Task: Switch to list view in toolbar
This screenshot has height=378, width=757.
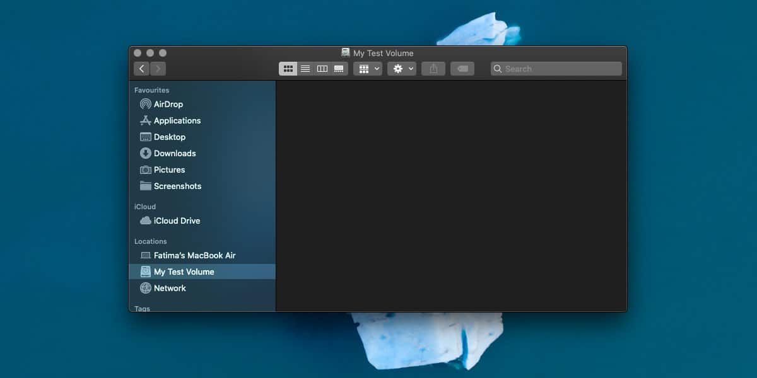Action: click(305, 69)
